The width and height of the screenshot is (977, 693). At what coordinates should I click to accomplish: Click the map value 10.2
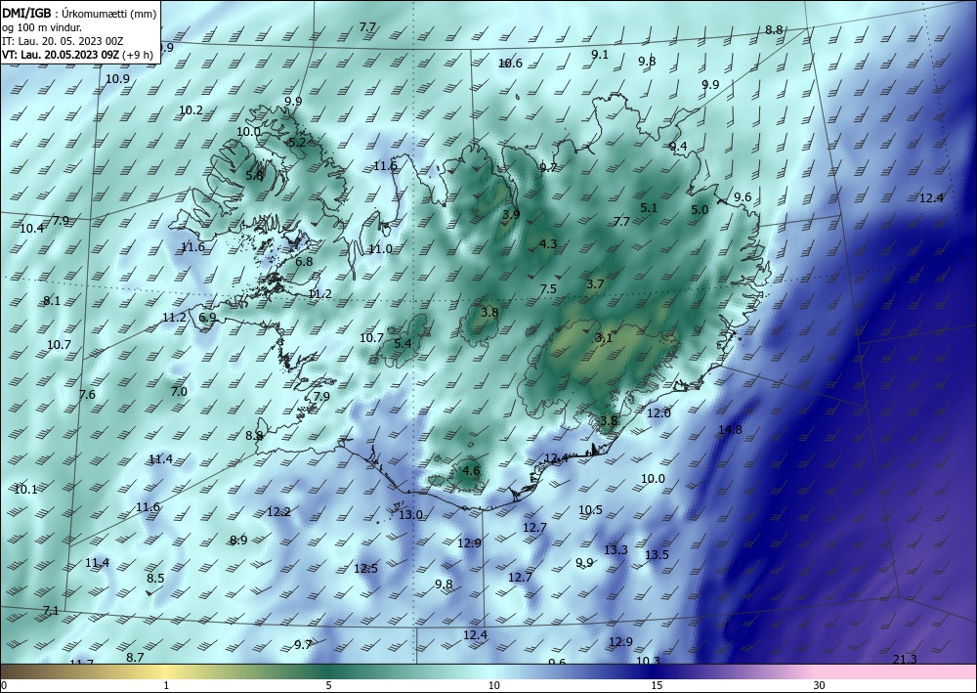[x=191, y=110]
